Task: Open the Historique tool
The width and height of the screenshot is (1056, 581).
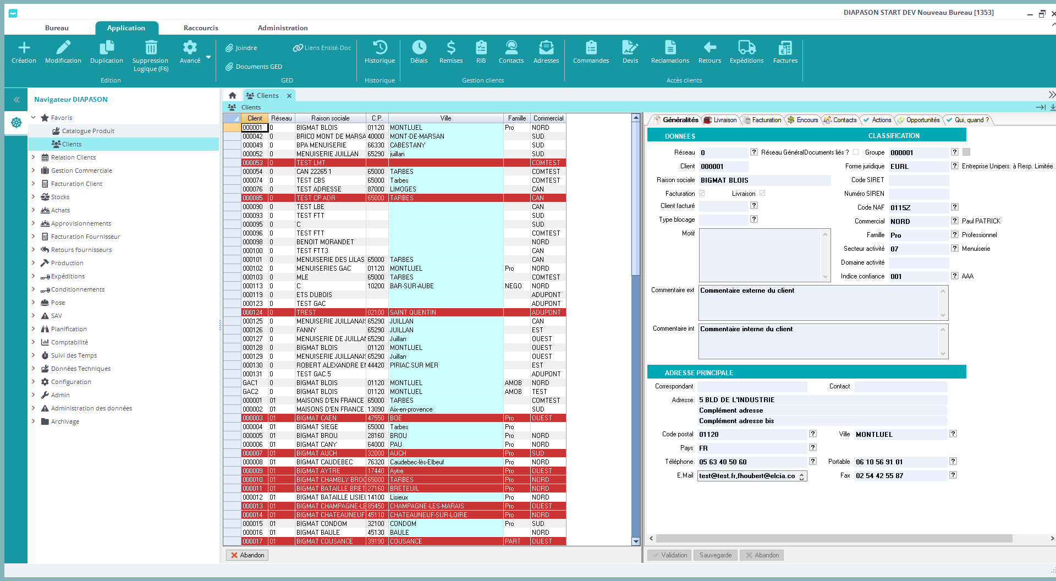Action: coord(380,48)
